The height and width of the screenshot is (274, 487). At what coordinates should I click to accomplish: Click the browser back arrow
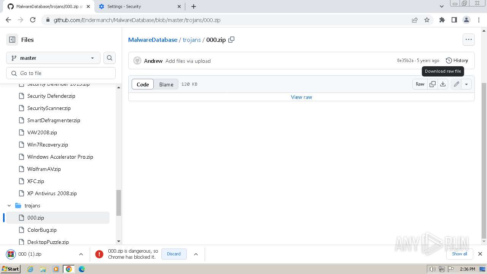(x=8, y=20)
